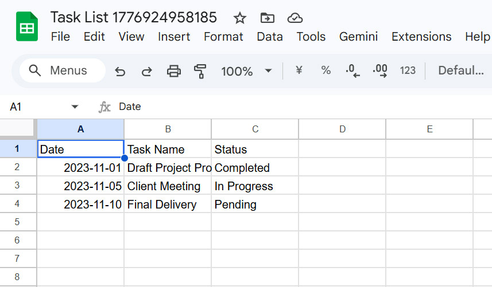Viewport: 492px width, 287px height.
Task: Activate the Paint format tool
Action: (x=200, y=71)
